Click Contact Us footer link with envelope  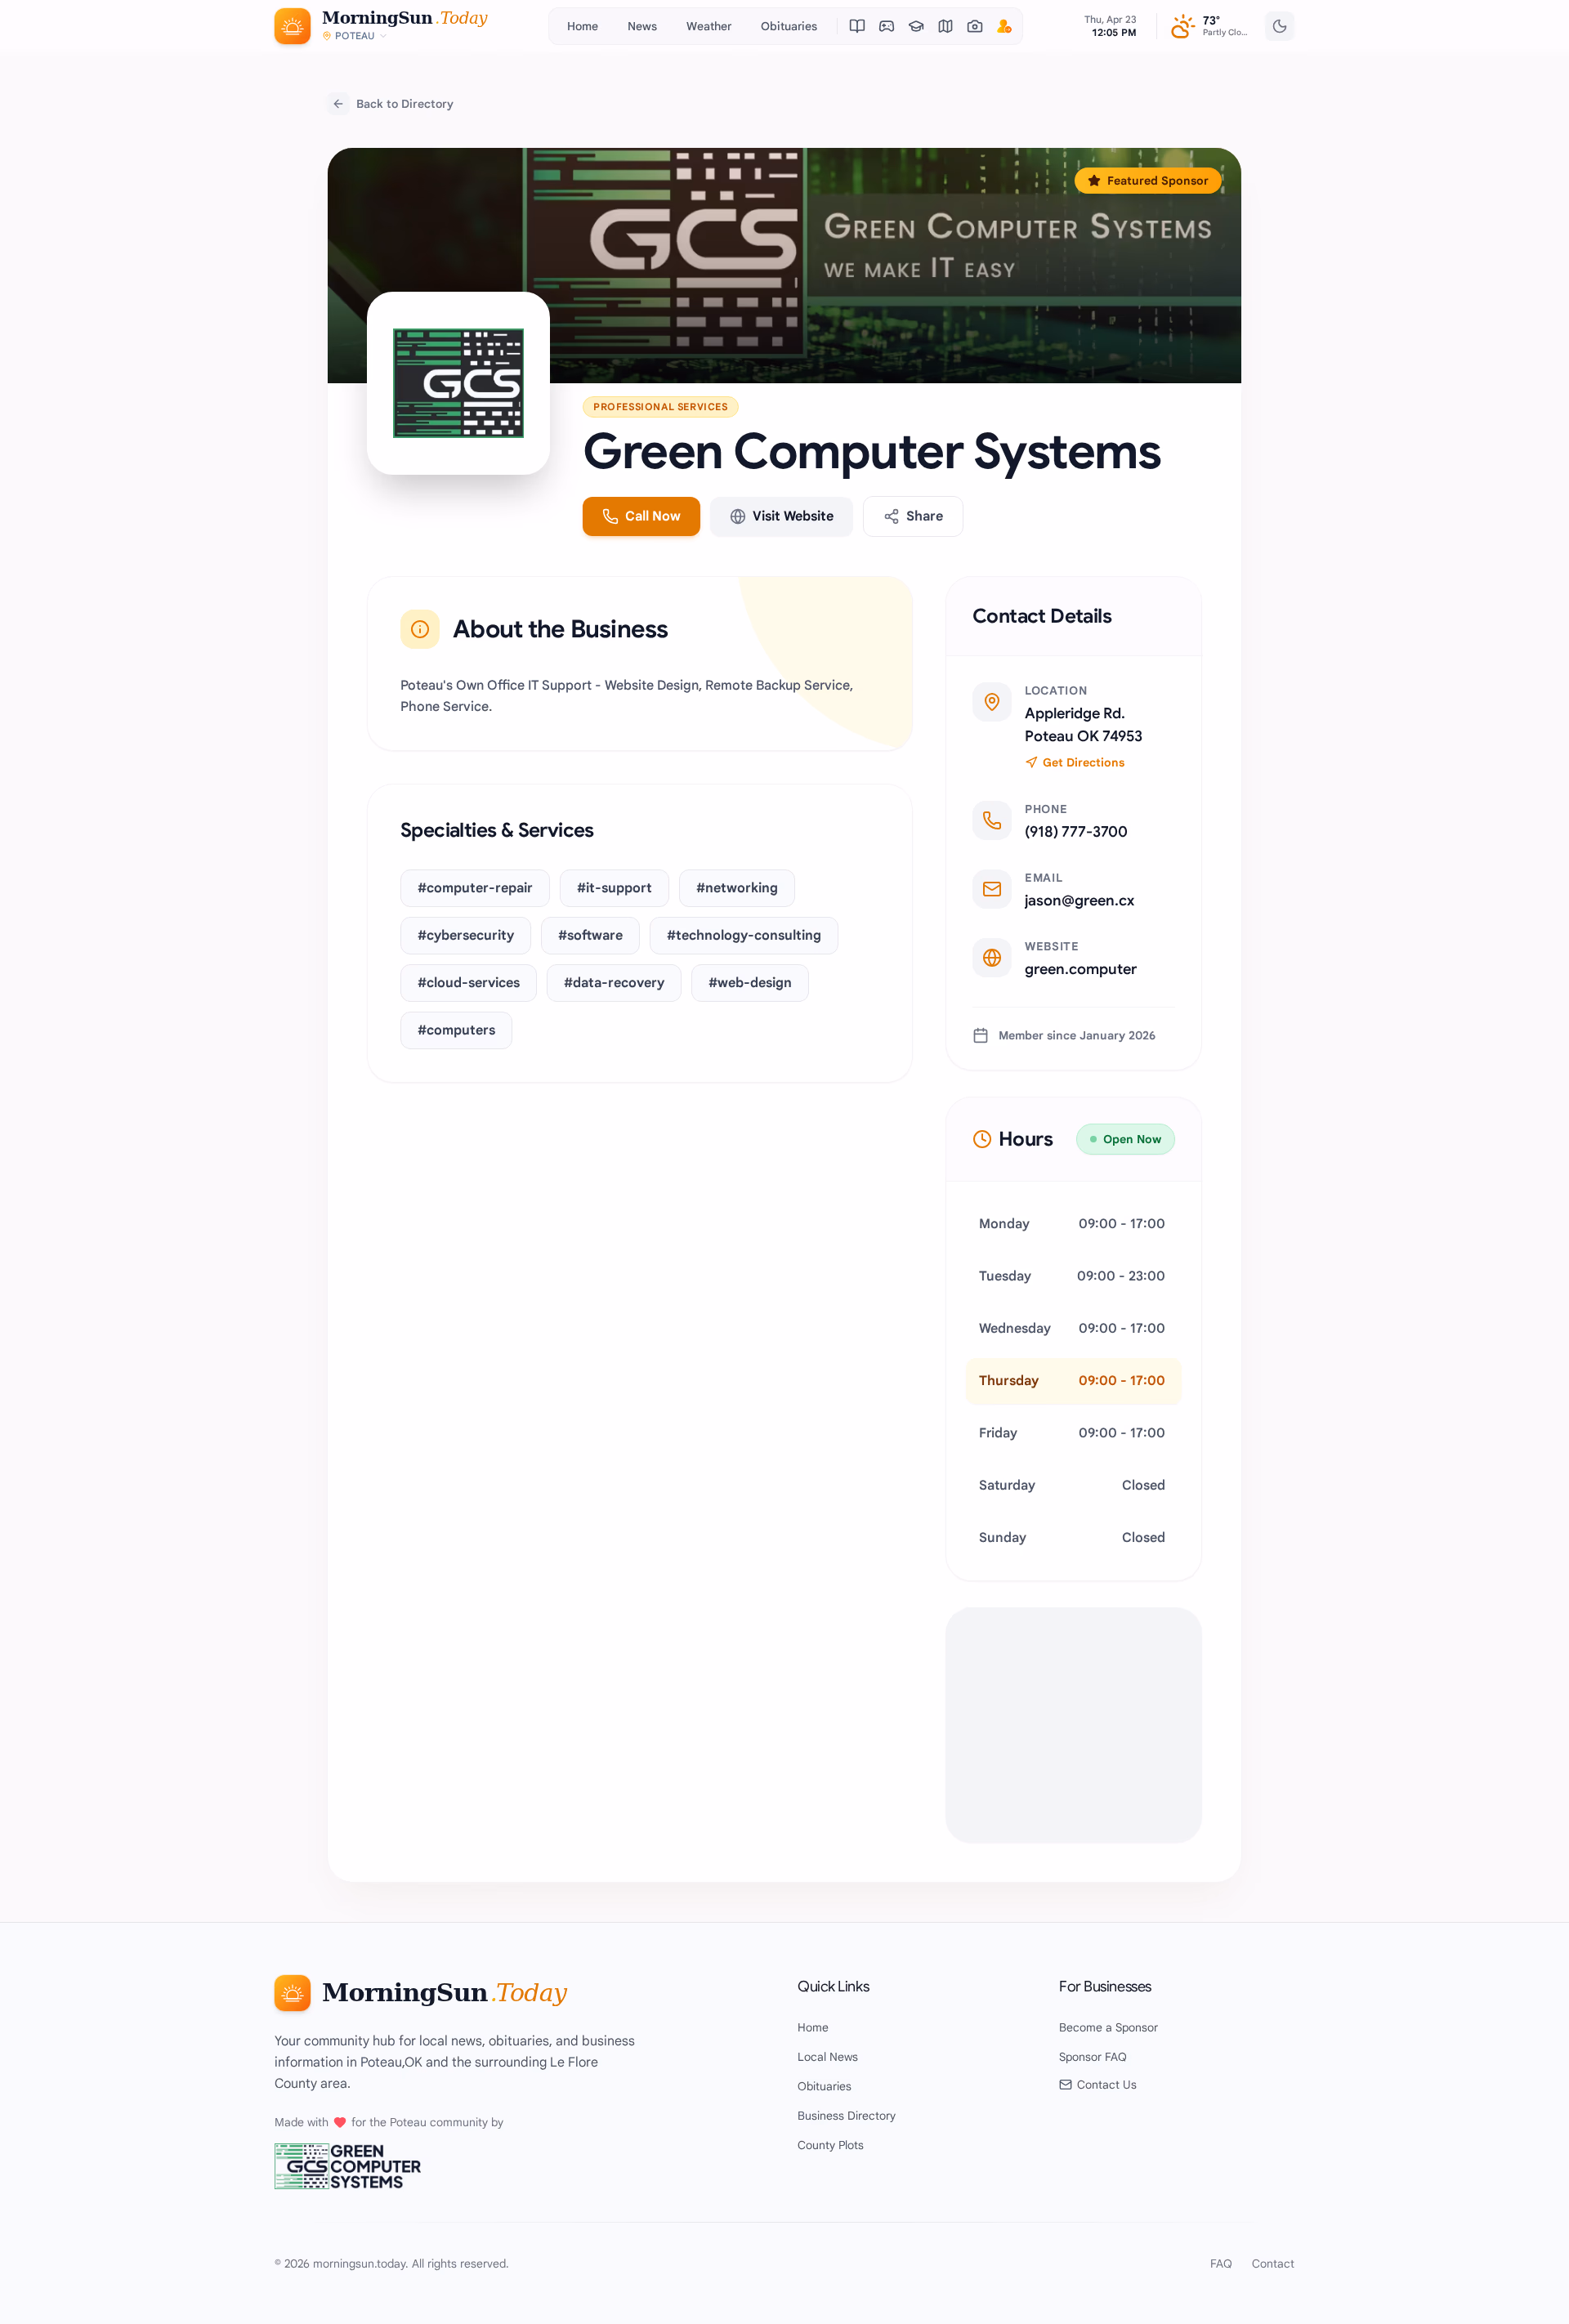[1098, 2085]
